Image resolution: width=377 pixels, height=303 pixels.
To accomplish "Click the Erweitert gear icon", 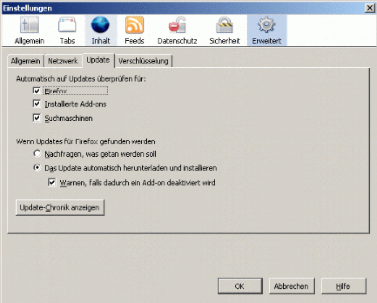I will click(x=266, y=25).
